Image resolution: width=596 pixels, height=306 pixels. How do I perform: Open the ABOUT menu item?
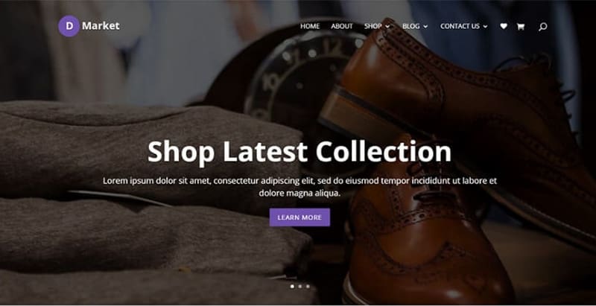point(342,26)
